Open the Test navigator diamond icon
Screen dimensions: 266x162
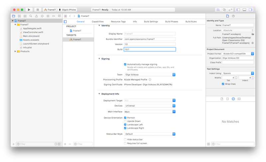point(42,16)
